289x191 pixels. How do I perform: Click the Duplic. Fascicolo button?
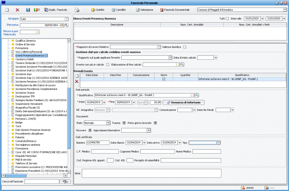(56, 10)
